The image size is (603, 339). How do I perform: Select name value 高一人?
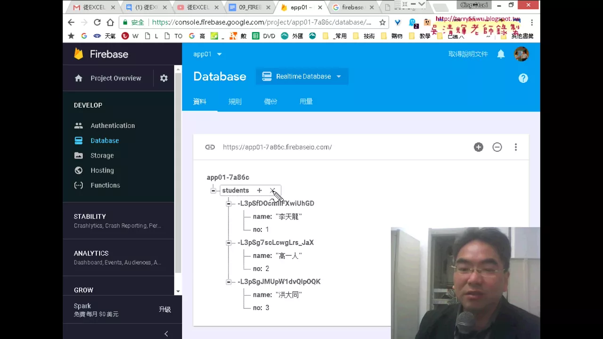click(x=289, y=256)
